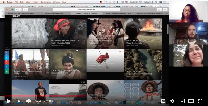Screen dimensions: 208x106
Task: Select the bearded man's video tile
Action: (188, 34)
